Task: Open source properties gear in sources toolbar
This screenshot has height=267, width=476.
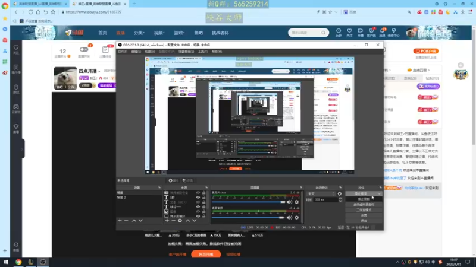Action: 180,220
